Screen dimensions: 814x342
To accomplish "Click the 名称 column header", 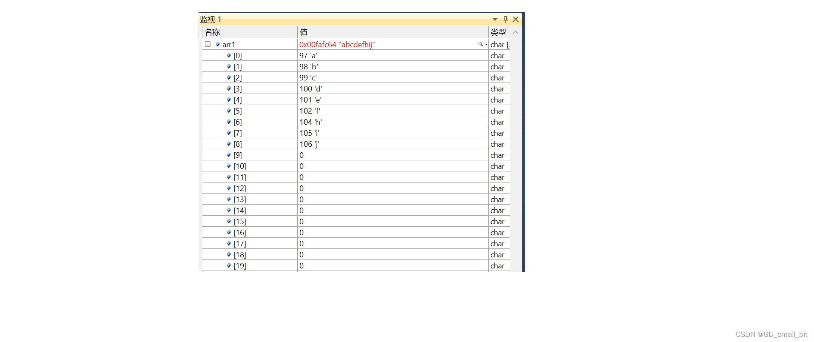I will (x=250, y=32).
